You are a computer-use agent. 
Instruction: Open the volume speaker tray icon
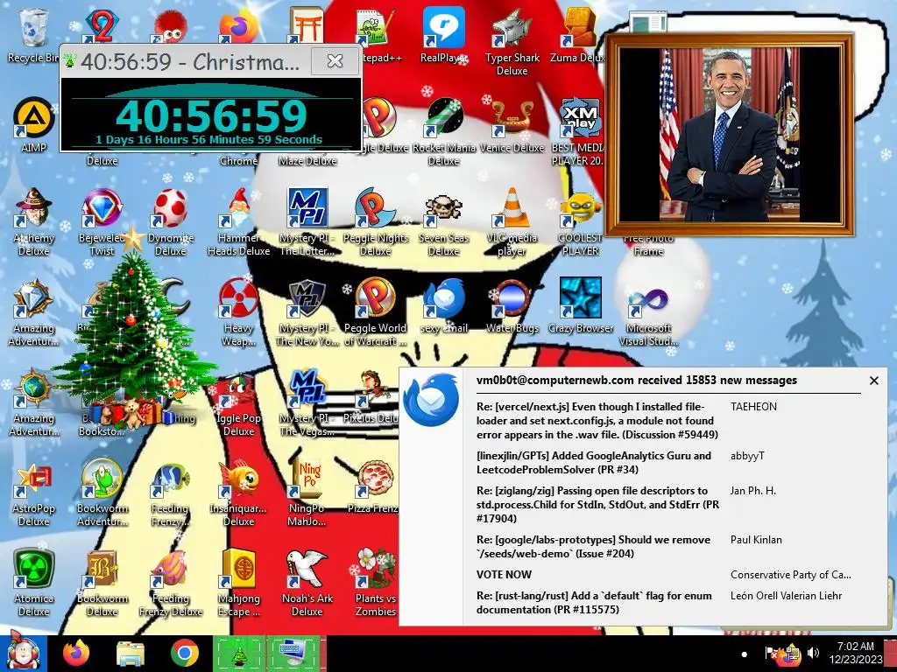point(812,653)
